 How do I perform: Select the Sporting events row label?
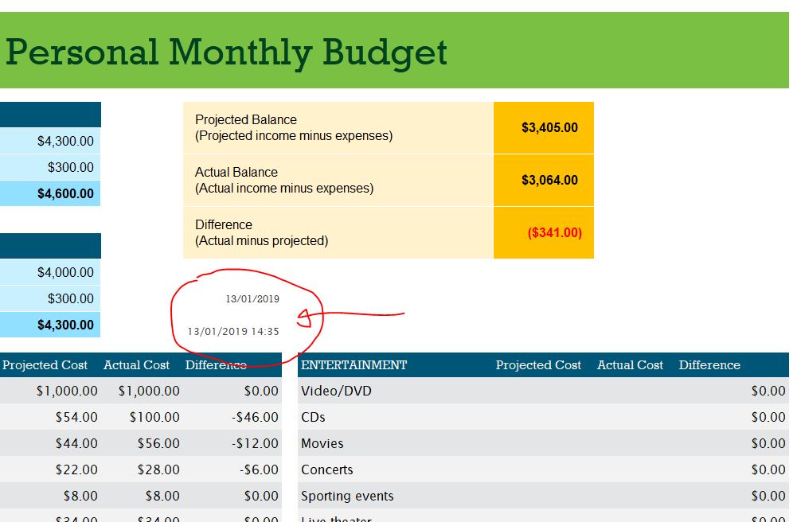click(x=347, y=496)
